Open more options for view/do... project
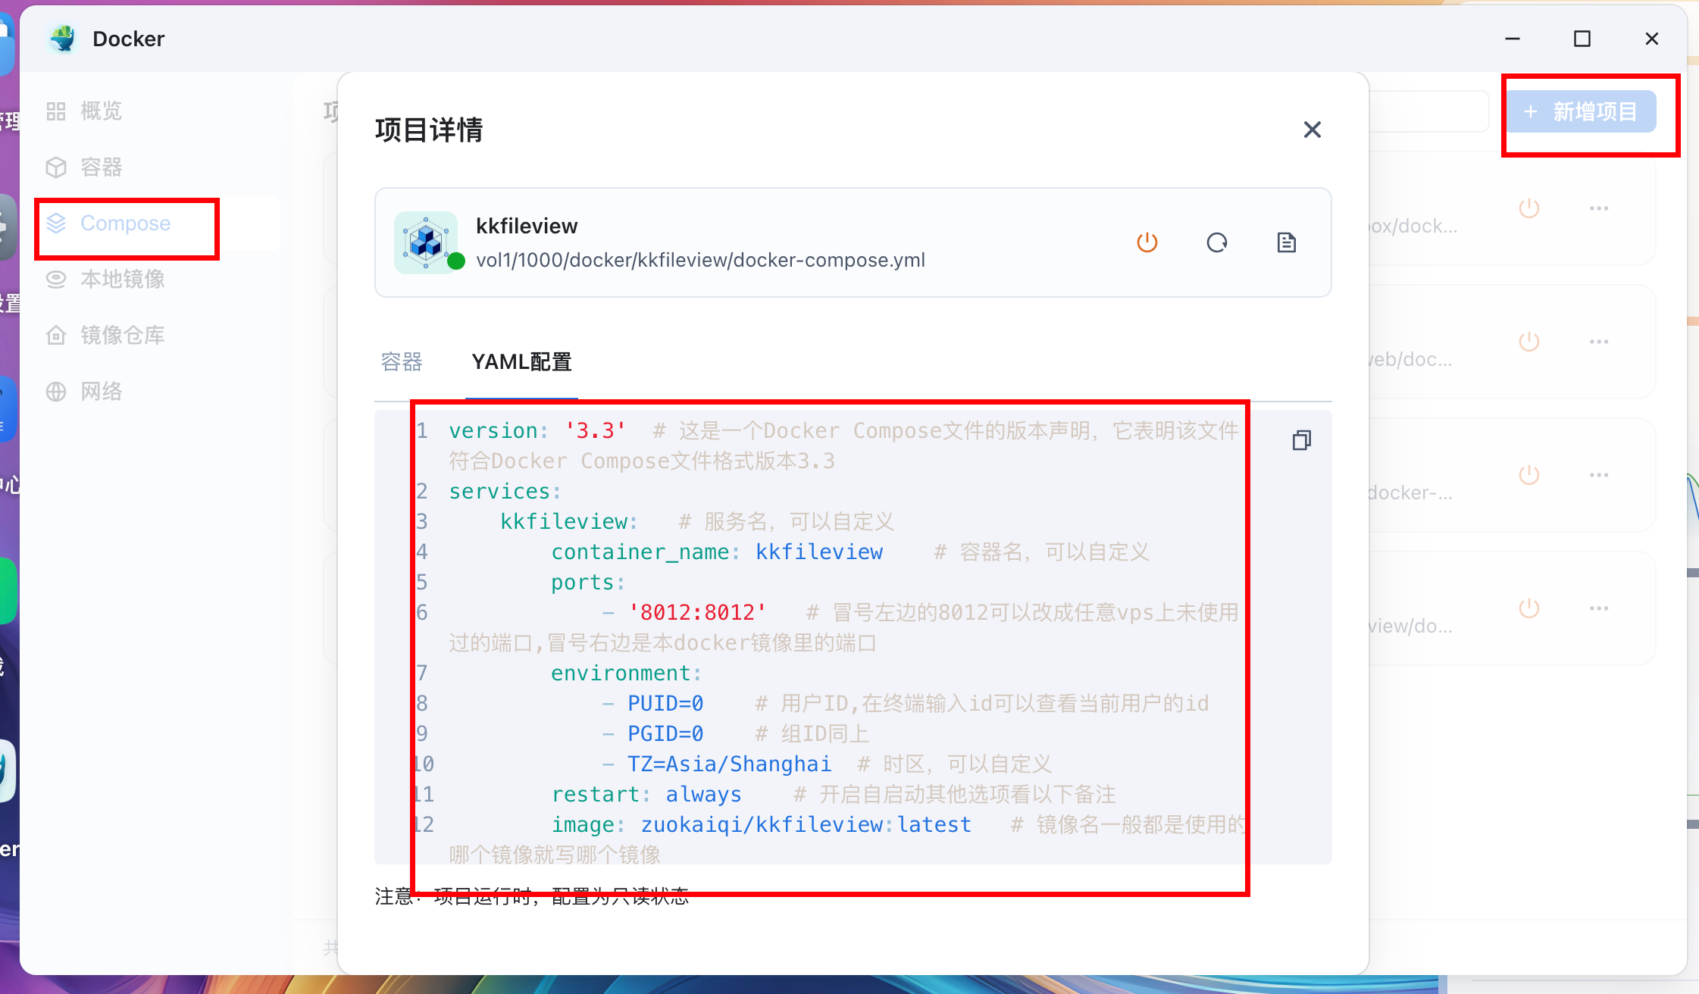 pos(1599,608)
